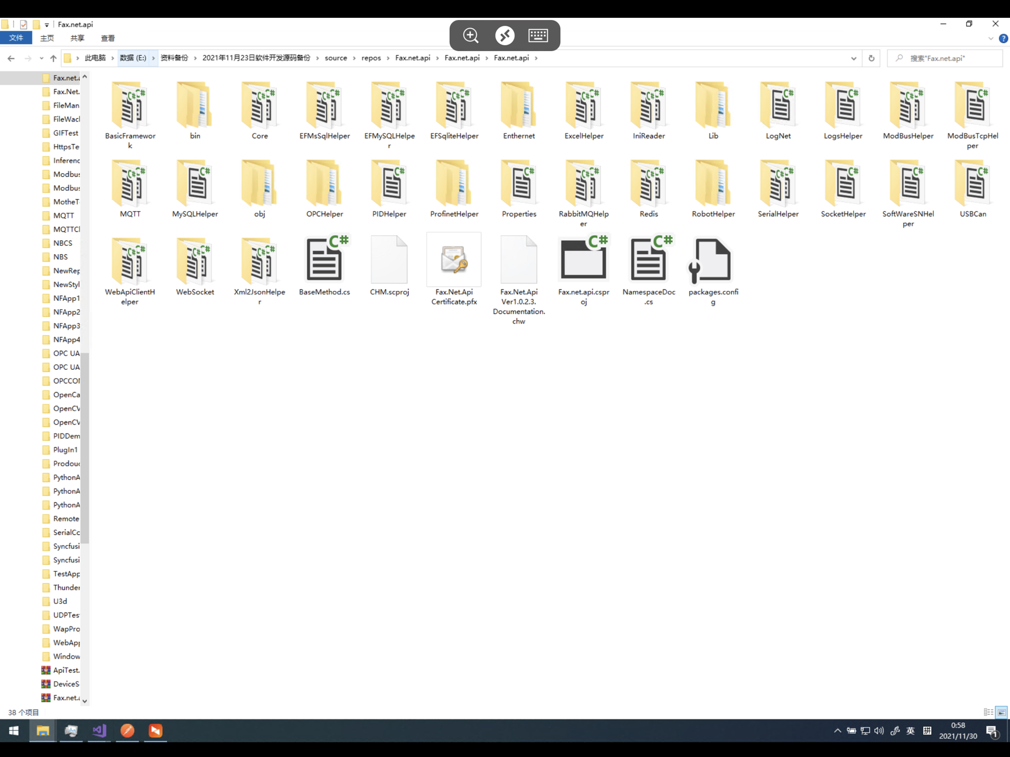Screen dimensions: 1010x757
Task: Switch to details view toggle
Action: pyautogui.click(x=988, y=712)
